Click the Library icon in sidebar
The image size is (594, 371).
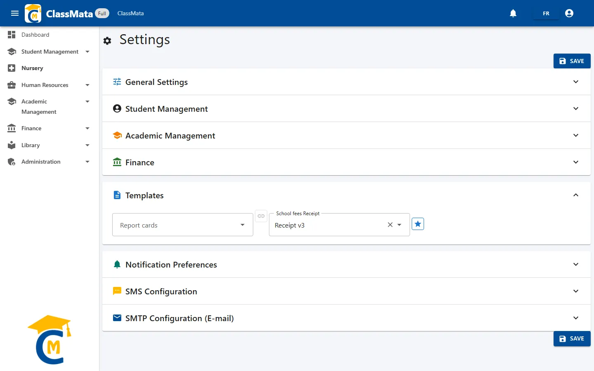pyautogui.click(x=12, y=145)
